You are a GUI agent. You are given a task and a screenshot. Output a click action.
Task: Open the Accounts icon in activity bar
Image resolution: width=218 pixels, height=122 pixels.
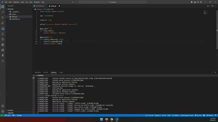click(3, 106)
